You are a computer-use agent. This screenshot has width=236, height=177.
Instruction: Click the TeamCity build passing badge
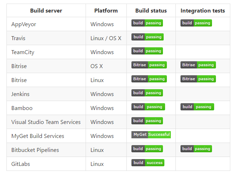(x=147, y=51)
